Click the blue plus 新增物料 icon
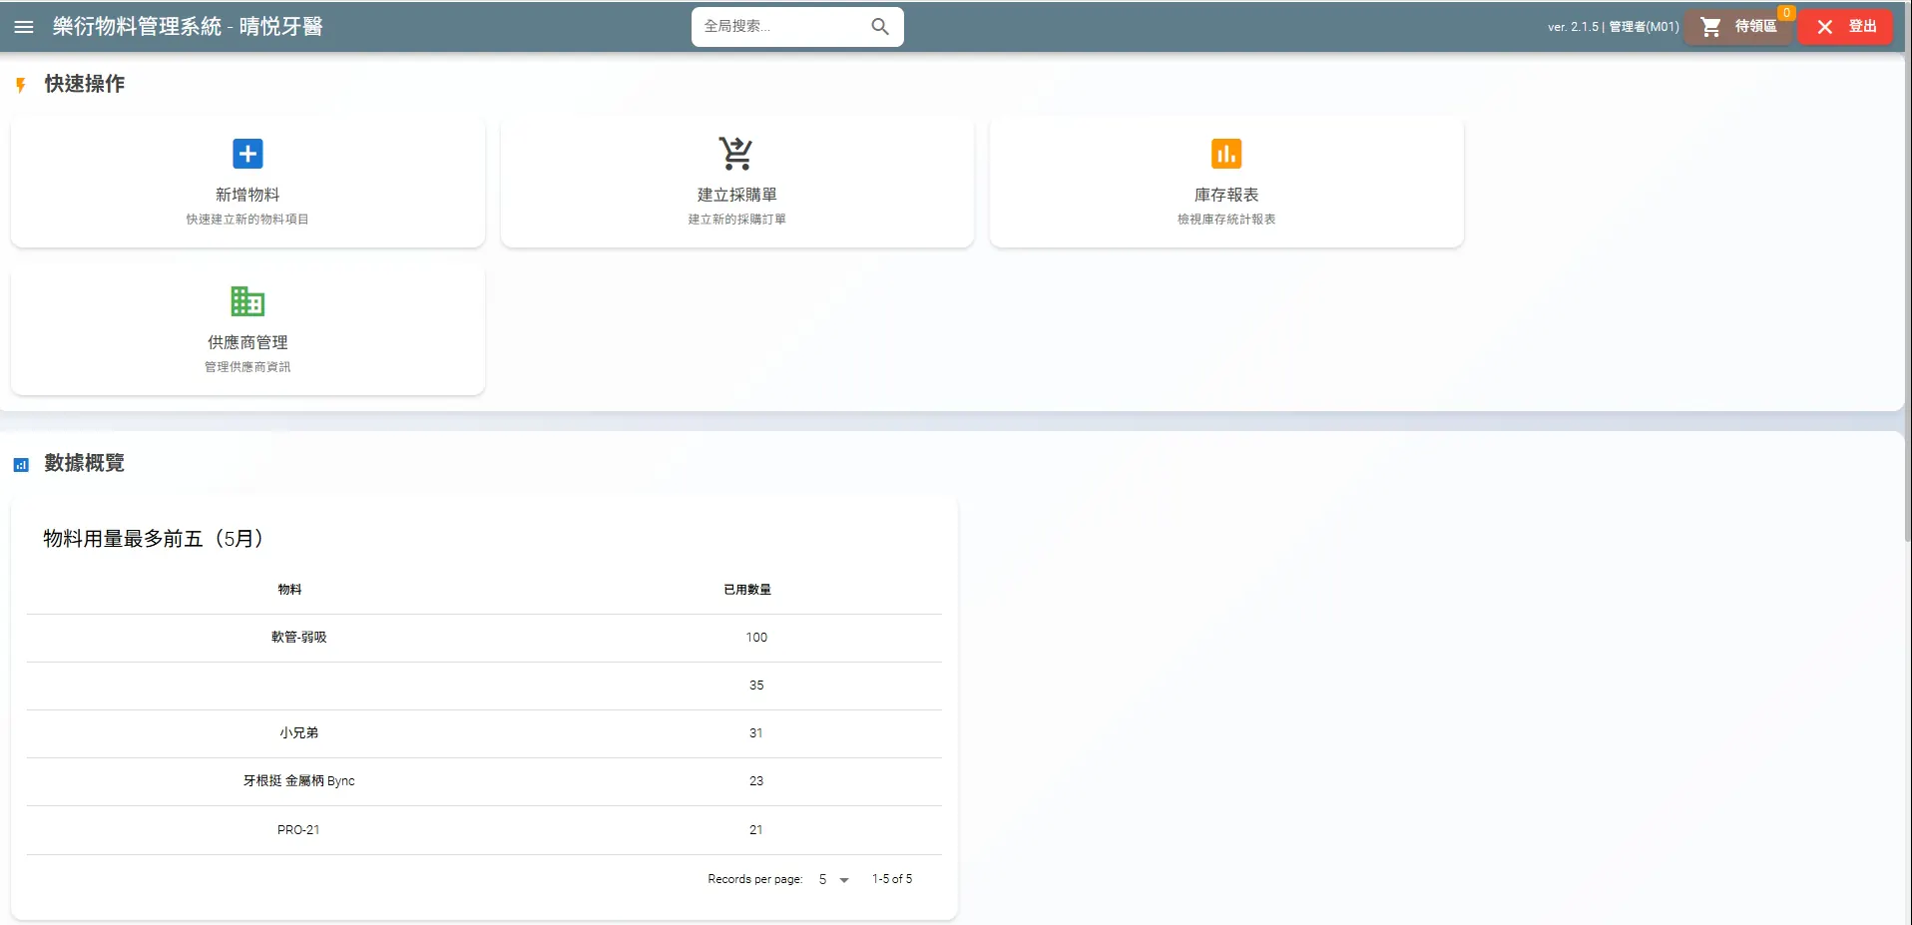The height and width of the screenshot is (925, 1912). [247, 154]
